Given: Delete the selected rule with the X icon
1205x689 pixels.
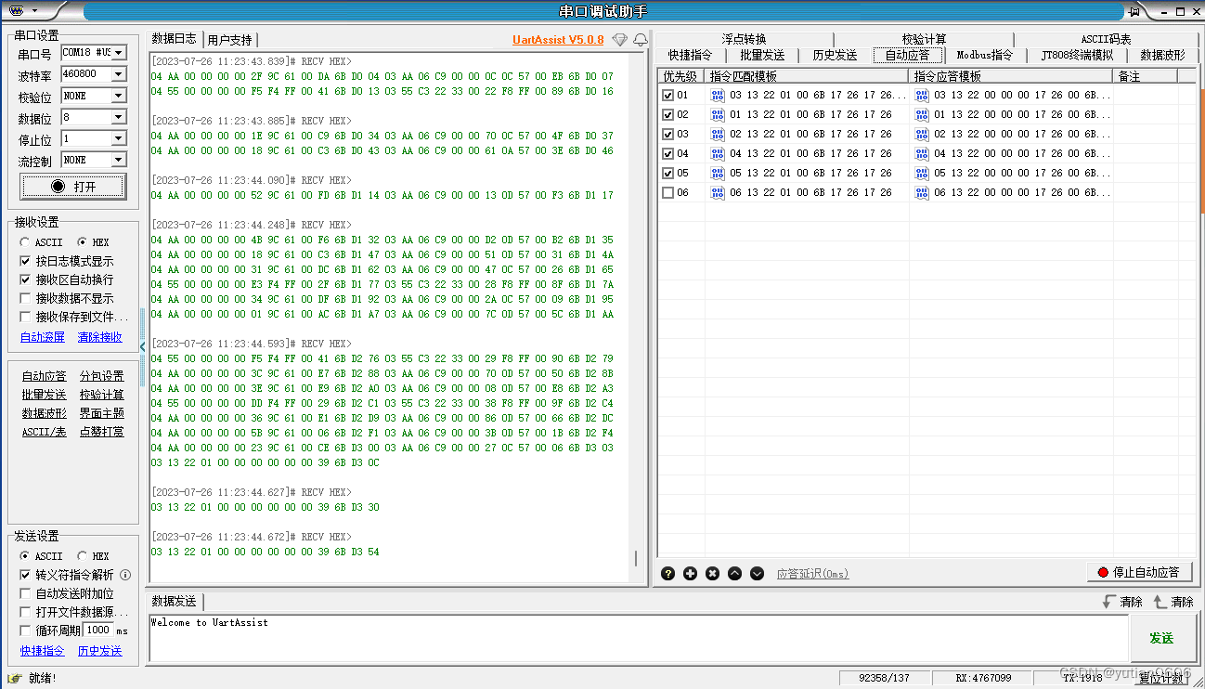Looking at the screenshot, I should tap(712, 573).
